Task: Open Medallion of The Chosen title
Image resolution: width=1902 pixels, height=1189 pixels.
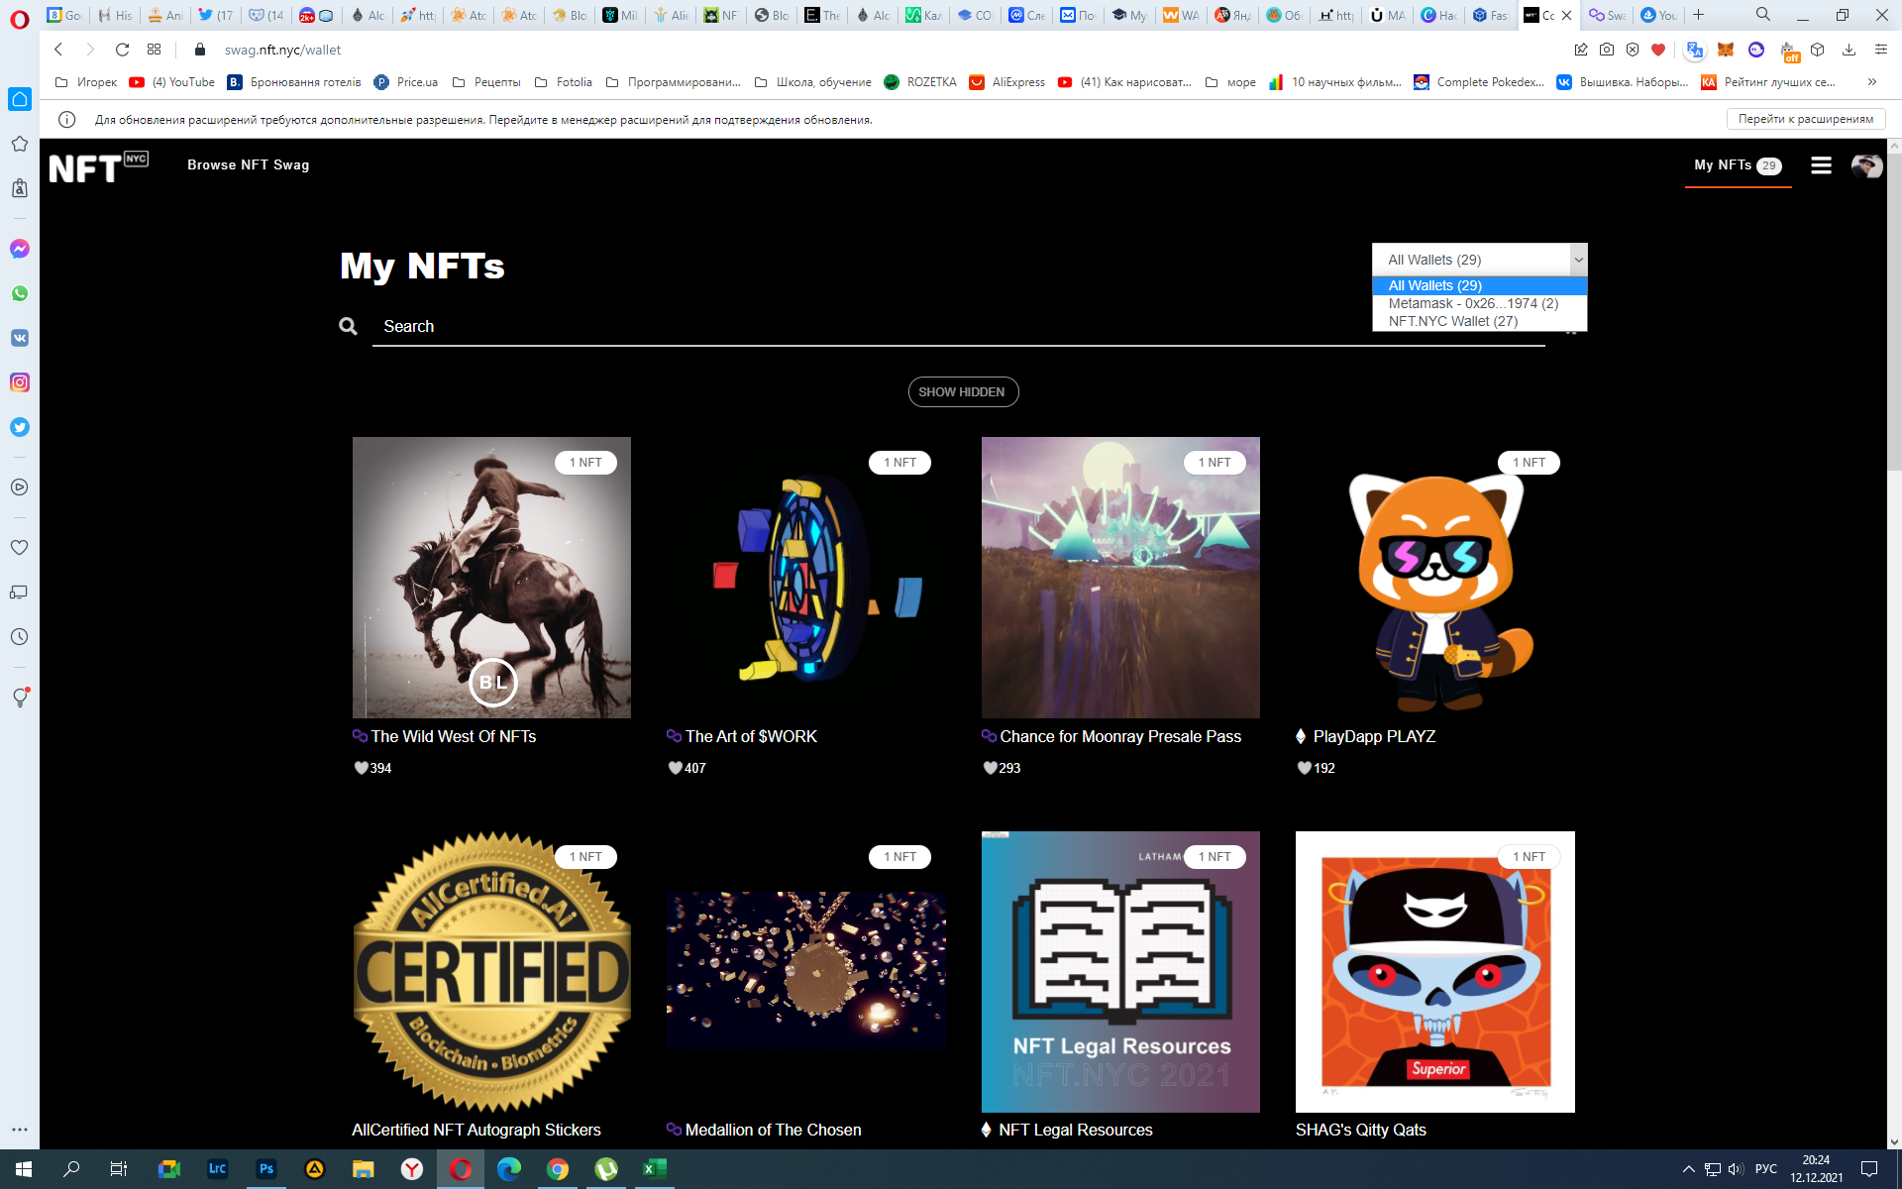Action: pyautogui.click(x=773, y=1130)
